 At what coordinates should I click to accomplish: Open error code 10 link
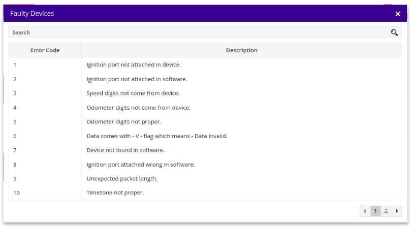17,192
